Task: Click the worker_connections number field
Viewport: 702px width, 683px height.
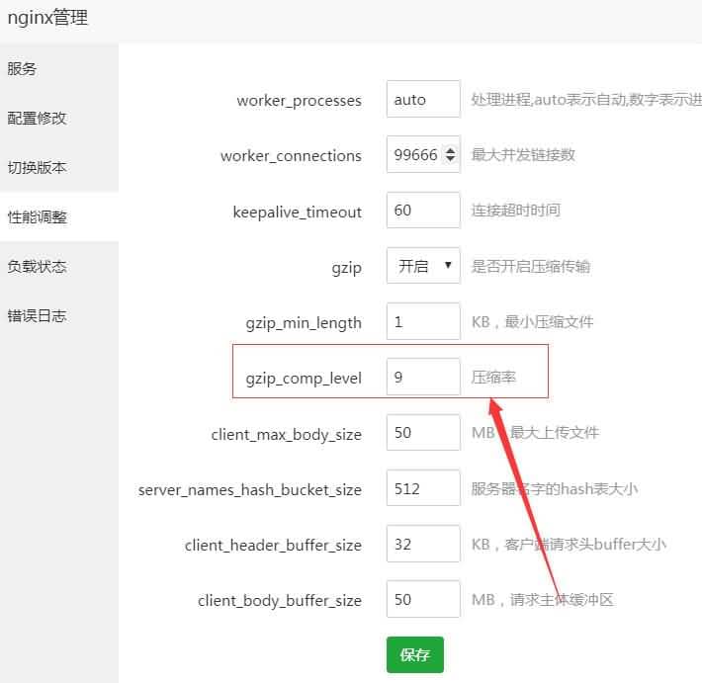Action: point(423,154)
